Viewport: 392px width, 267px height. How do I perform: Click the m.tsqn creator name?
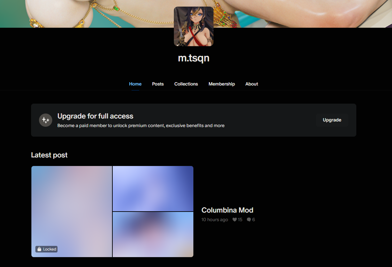tap(193, 58)
